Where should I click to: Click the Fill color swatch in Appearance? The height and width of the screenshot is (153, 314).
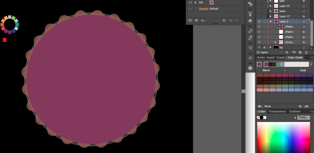point(211,2)
